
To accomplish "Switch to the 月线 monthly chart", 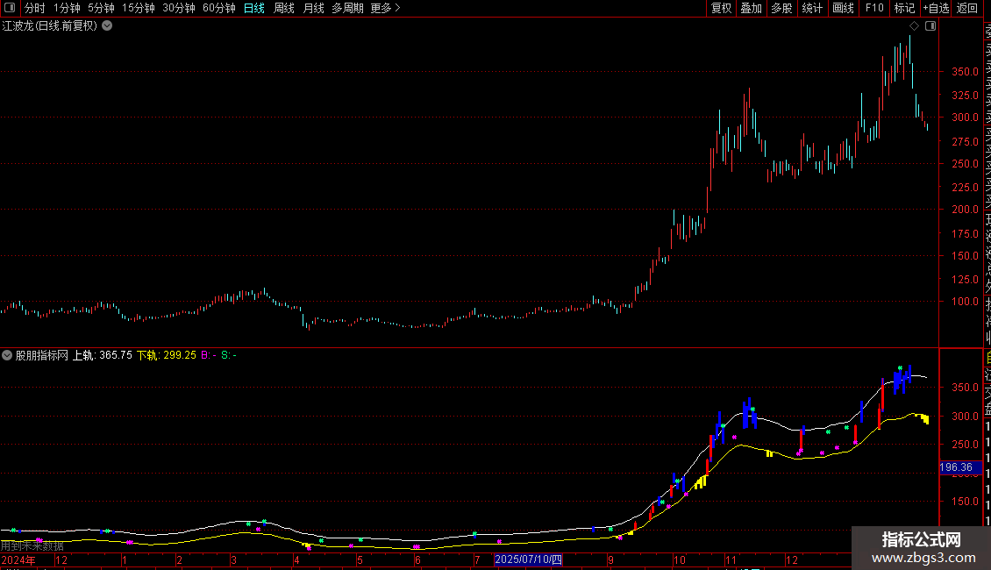I will pos(313,8).
